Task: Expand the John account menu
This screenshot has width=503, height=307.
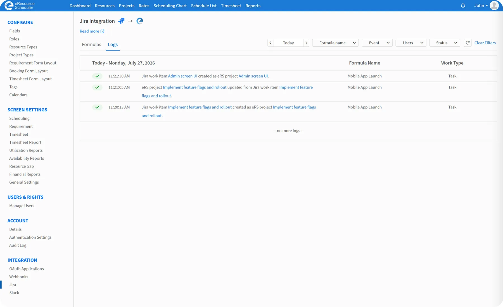Action: [x=481, y=6]
